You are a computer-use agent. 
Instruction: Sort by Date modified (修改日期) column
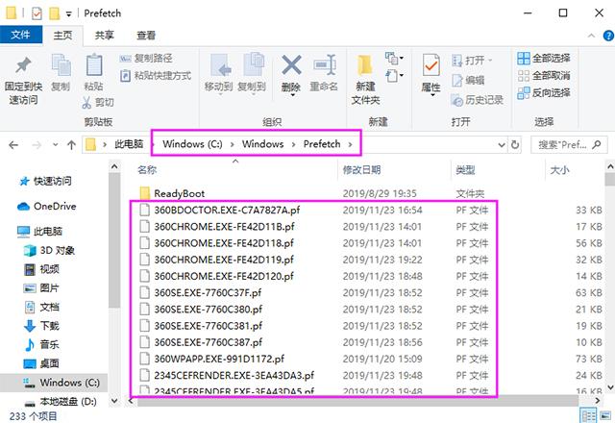361,170
